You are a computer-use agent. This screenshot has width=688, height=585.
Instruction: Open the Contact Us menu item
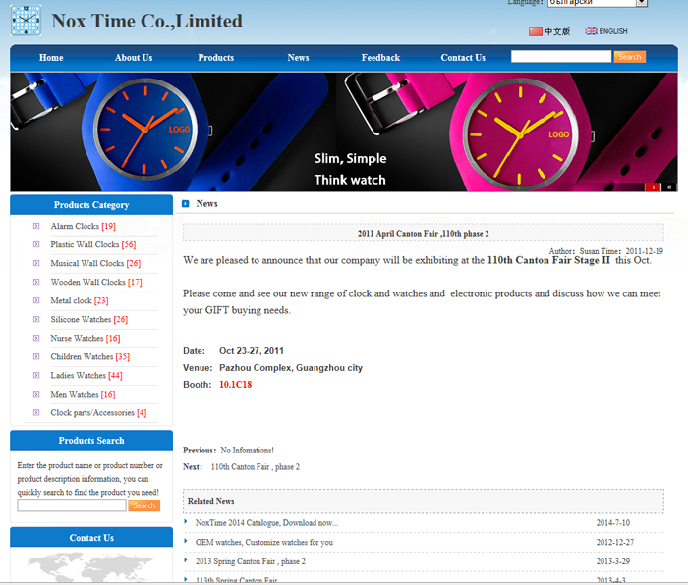point(463,58)
